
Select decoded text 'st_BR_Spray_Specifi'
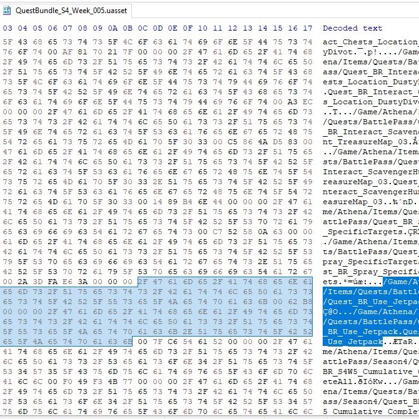[x=371, y=272]
